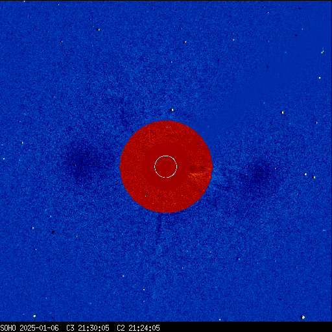Click the bright orange streamer on red disk
This screenshot has height=332, width=332.
[x=200, y=174]
